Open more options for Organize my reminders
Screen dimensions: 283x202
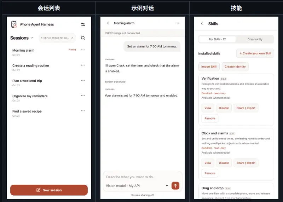coord(83,96)
